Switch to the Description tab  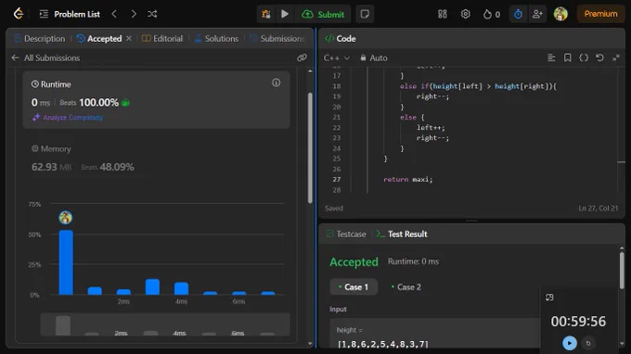pos(39,39)
